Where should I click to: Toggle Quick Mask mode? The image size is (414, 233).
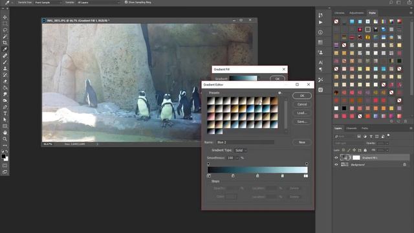(5, 166)
